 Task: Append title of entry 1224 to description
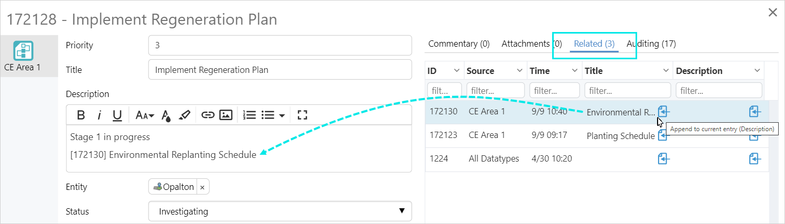pyautogui.click(x=663, y=158)
